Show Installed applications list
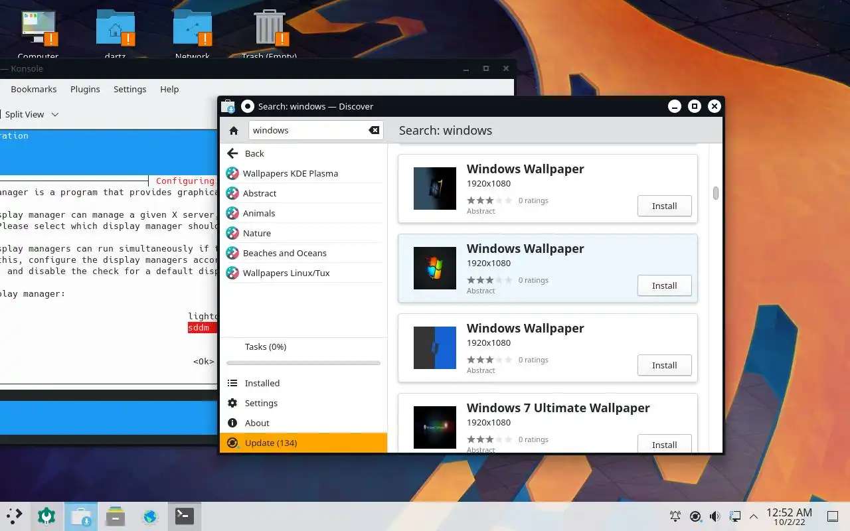This screenshot has width=850, height=531. pyautogui.click(x=303, y=383)
